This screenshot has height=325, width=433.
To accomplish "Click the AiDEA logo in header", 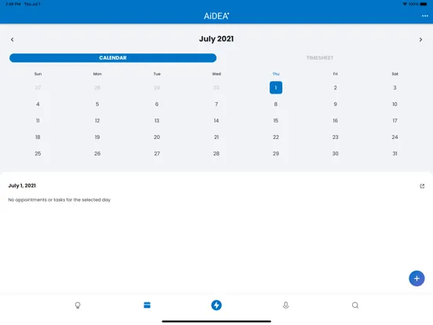I will click(x=216, y=16).
